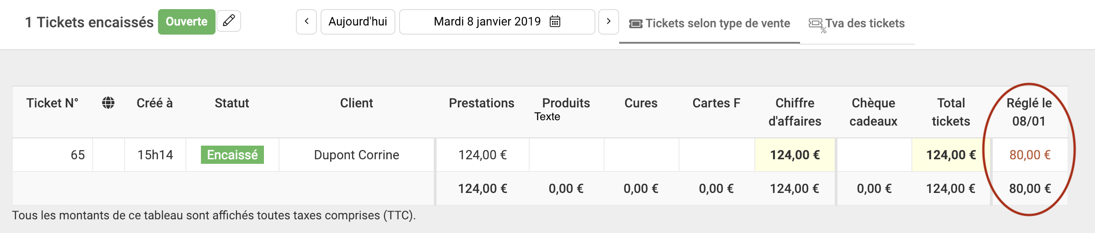Click the Créé à time 15h14
This screenshot has width=1095, height=233.
click(x=155, y=155)
